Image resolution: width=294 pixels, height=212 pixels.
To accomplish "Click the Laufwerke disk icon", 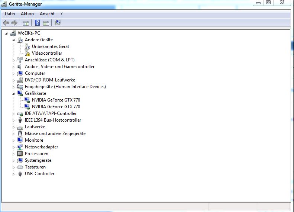I will [x=20, y=128].
